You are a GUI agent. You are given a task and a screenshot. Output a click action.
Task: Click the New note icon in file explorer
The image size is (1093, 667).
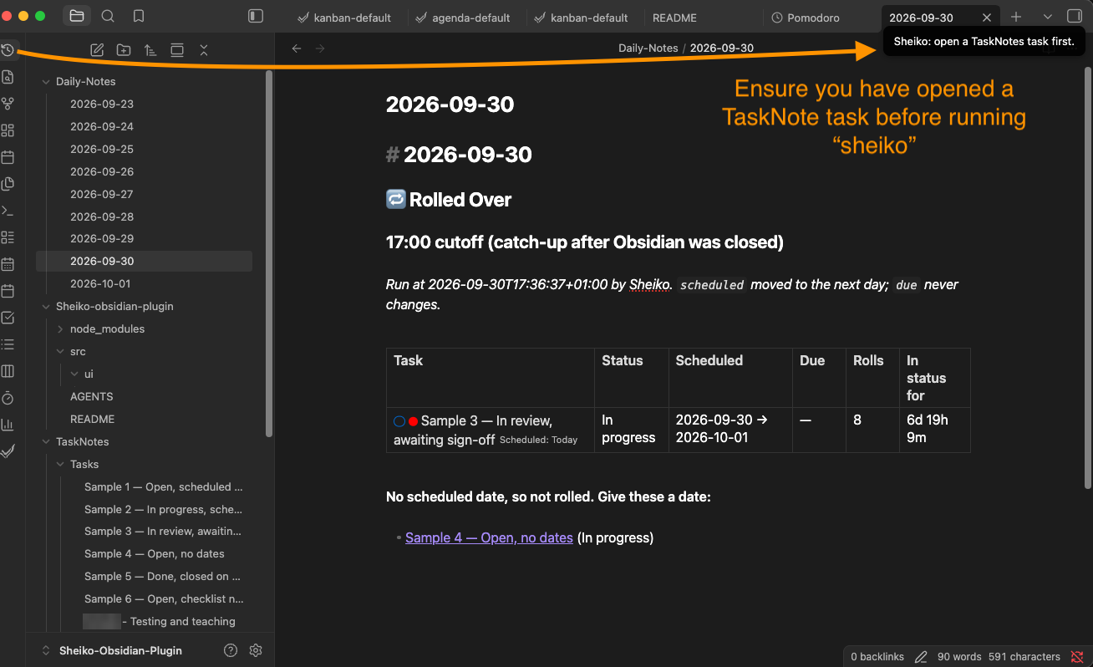(97, 50)
